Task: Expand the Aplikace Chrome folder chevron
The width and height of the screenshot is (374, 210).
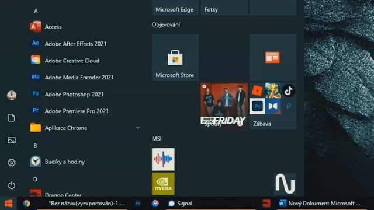Action: 138,128
